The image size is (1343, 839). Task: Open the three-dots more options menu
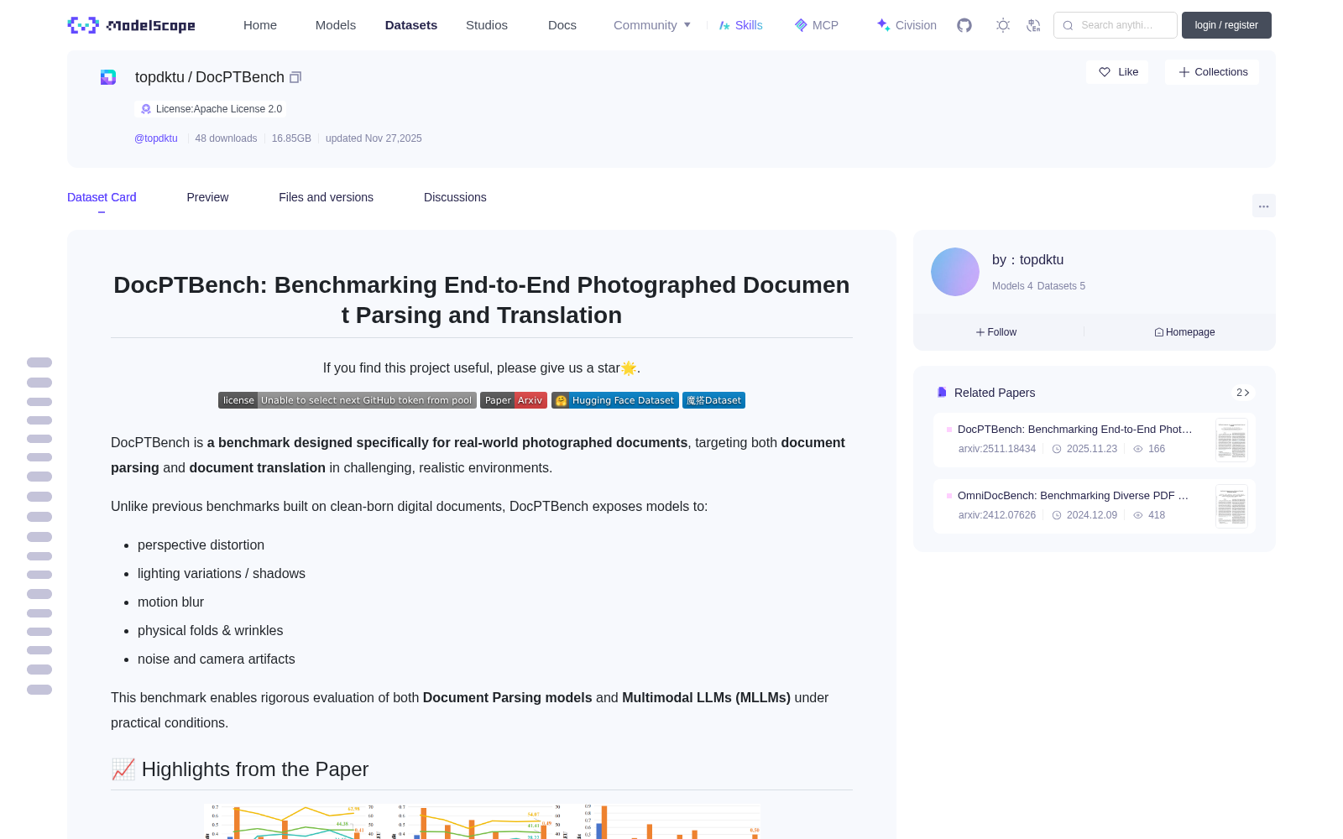point(1264,206)
